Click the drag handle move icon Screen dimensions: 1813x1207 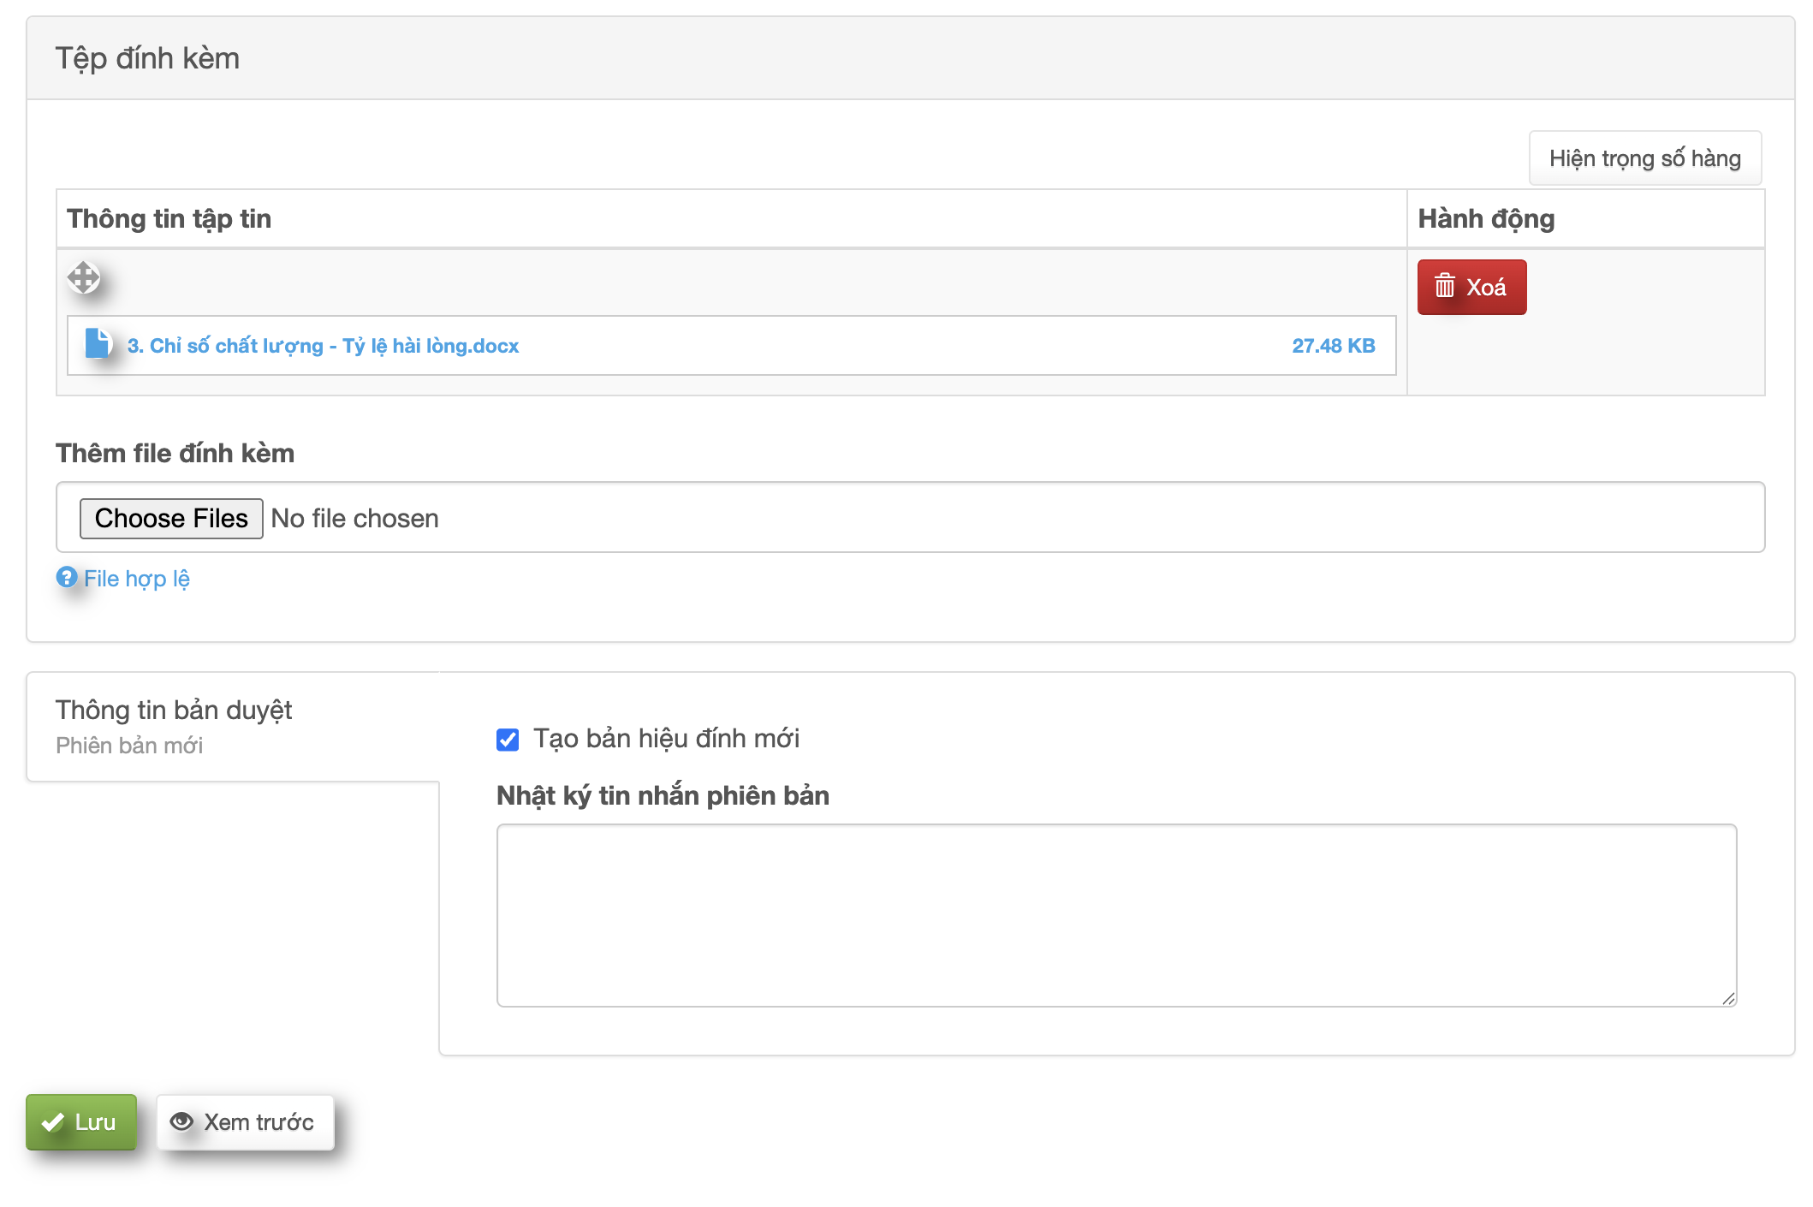84,277
